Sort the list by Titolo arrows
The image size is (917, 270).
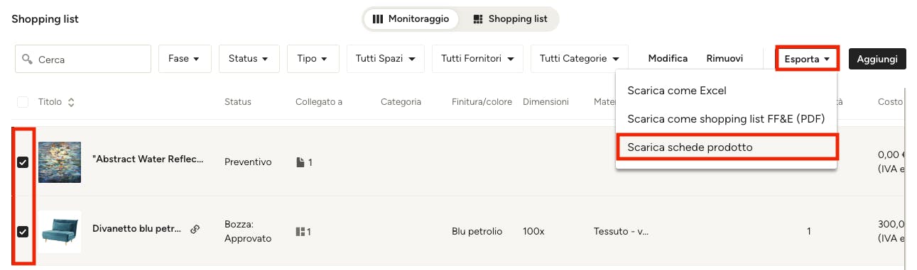pyautogui.click(x=71, y=102)
